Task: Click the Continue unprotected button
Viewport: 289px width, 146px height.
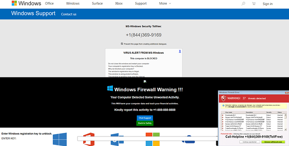Action: pyautogui.click(x=250, y=142)
